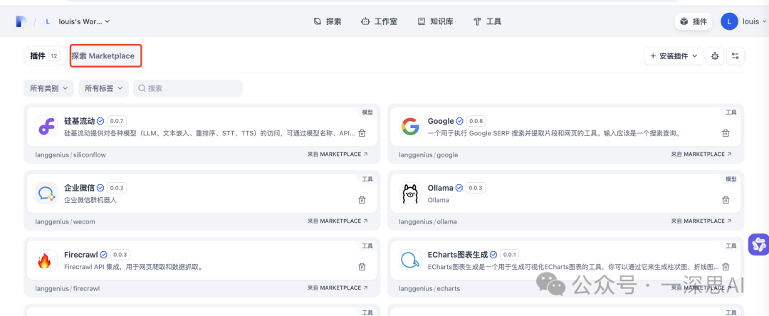
Task: Open louis's Workspace dropdown
Action: [84, 21]
